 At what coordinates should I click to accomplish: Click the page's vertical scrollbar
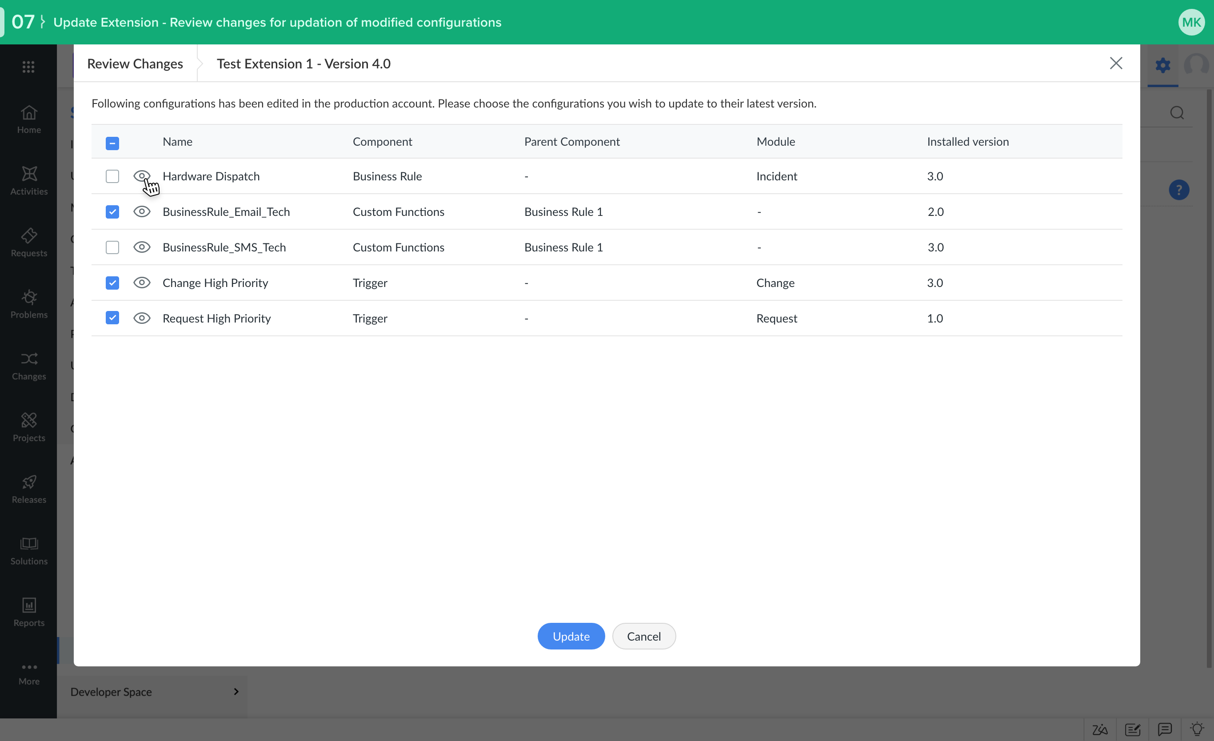1209,378
